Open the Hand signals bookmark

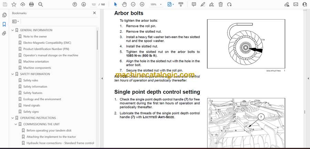pyautogui.click(x=32, y=105)
